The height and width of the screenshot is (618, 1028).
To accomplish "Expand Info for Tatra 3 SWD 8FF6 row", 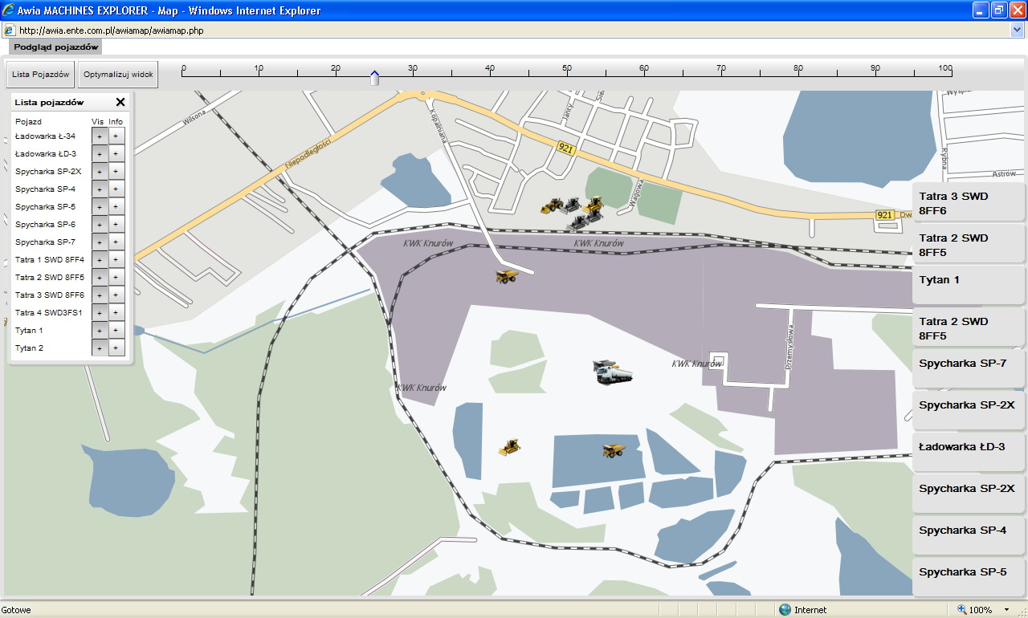I will (116, 295).
